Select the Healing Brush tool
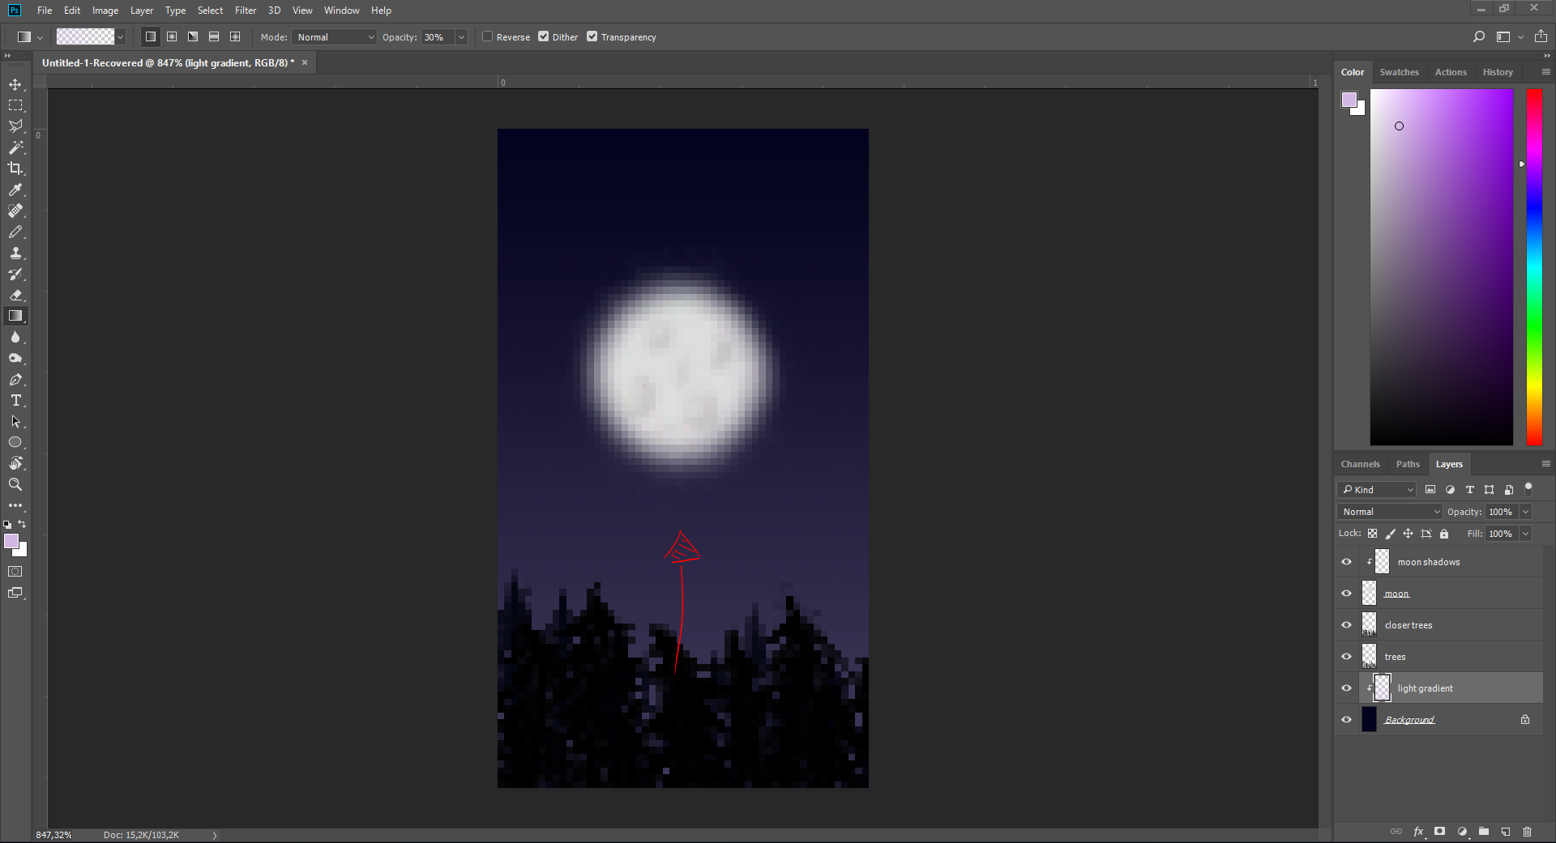 coord(15,211)
